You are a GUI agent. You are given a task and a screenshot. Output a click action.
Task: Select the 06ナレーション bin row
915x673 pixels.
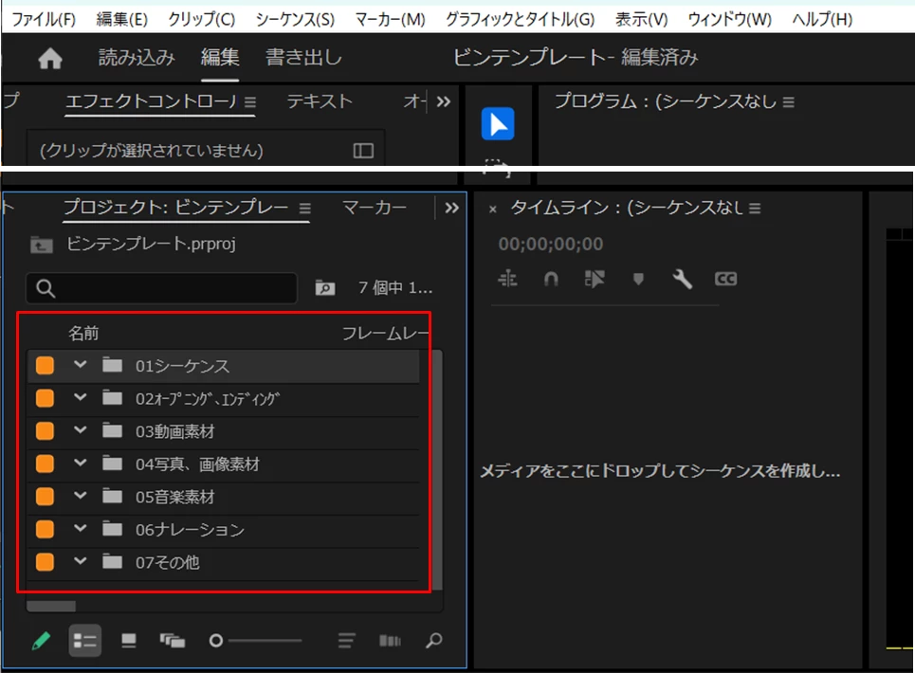click(224, 530)
